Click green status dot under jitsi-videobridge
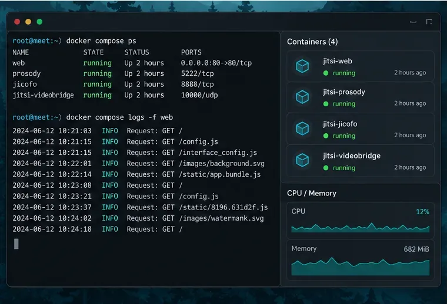Screen dimensions: 447x304 click(x=326, y=168)
